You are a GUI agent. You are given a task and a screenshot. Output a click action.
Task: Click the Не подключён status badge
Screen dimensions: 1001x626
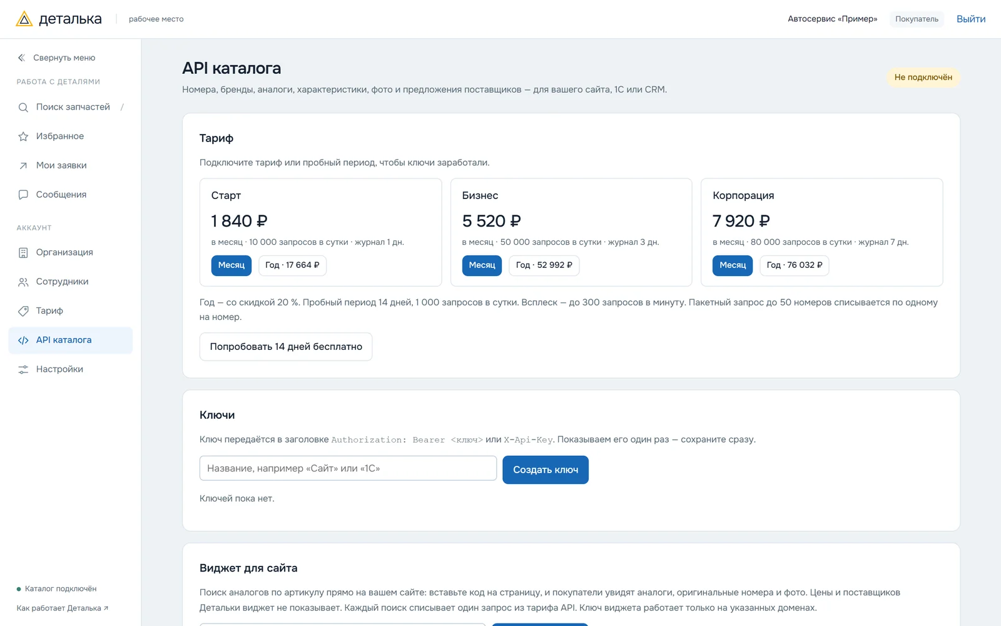pyautogui.click(x=923, y=78)
